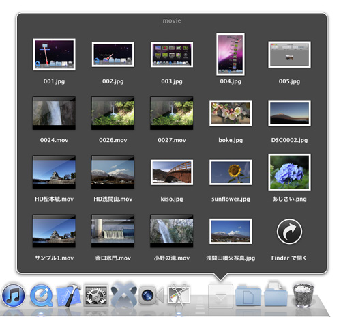Viewport: 341px width, 317px height.
Task: Open the 004.jpg tall screenshot thumbnail
Action: coord(231,54)
